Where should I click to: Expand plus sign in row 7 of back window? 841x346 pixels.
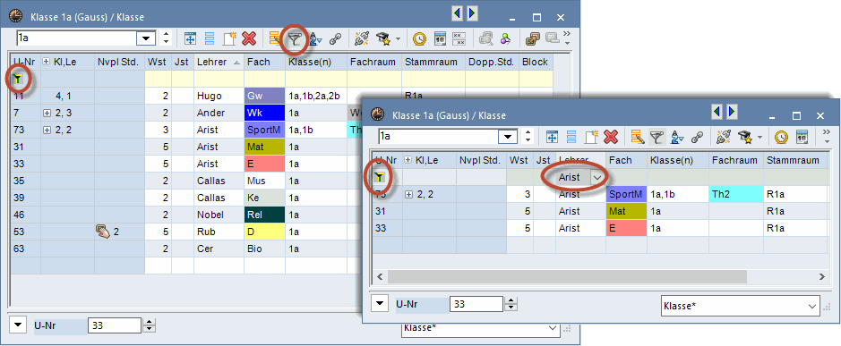47,113
